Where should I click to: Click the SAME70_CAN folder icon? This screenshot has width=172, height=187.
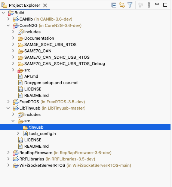tap(21, 51)
